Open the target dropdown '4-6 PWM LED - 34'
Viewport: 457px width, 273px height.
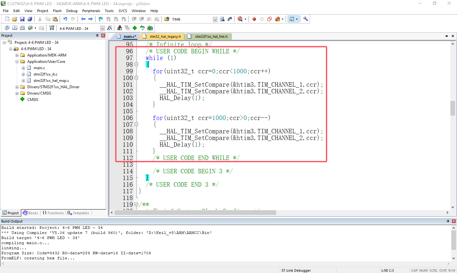103,28
